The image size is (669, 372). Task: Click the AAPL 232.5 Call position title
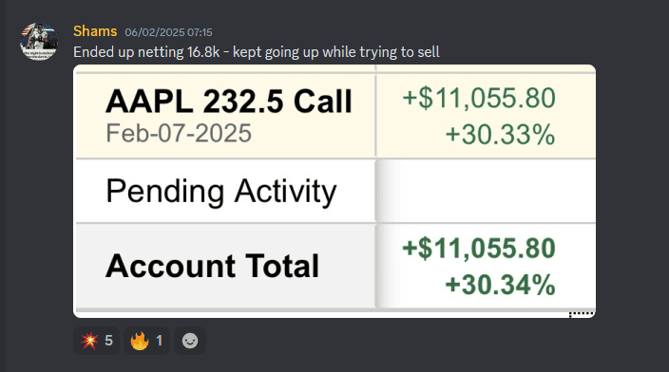229,102
